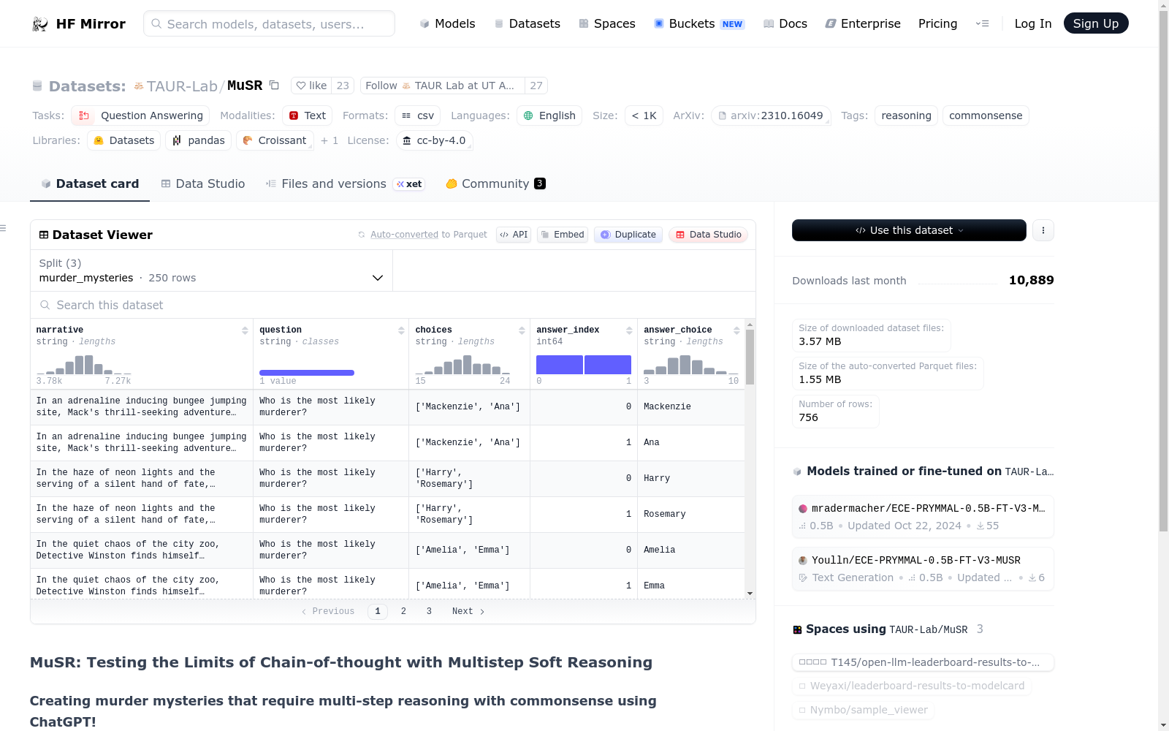1169x731 pixels.
Task: Copy dataset name with copy icon
Action: tap(275, 85)
